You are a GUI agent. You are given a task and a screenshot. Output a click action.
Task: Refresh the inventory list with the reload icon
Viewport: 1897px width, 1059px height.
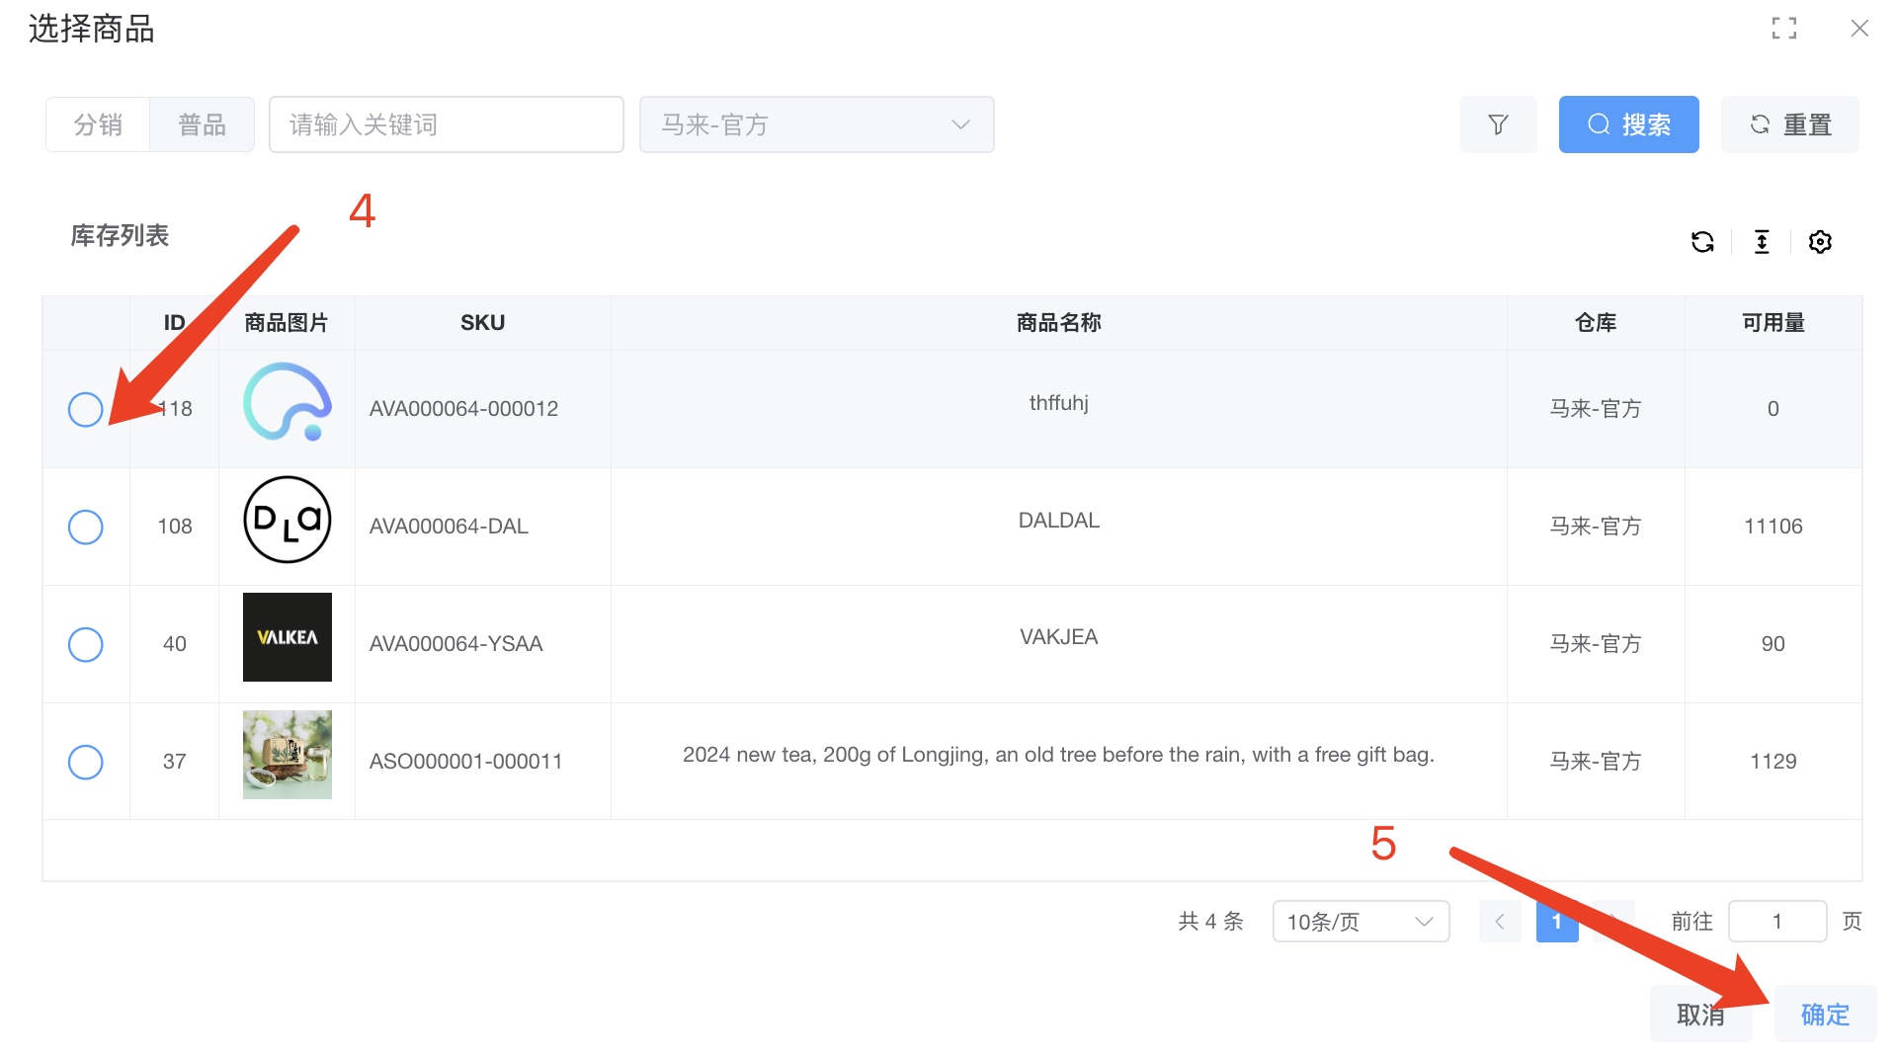click(x=1702, y=242)
